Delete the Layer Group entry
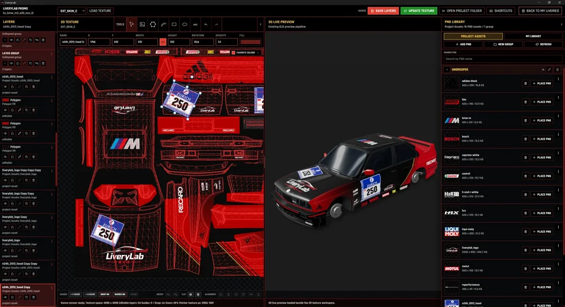565x307 pixels. coord(44,63)
